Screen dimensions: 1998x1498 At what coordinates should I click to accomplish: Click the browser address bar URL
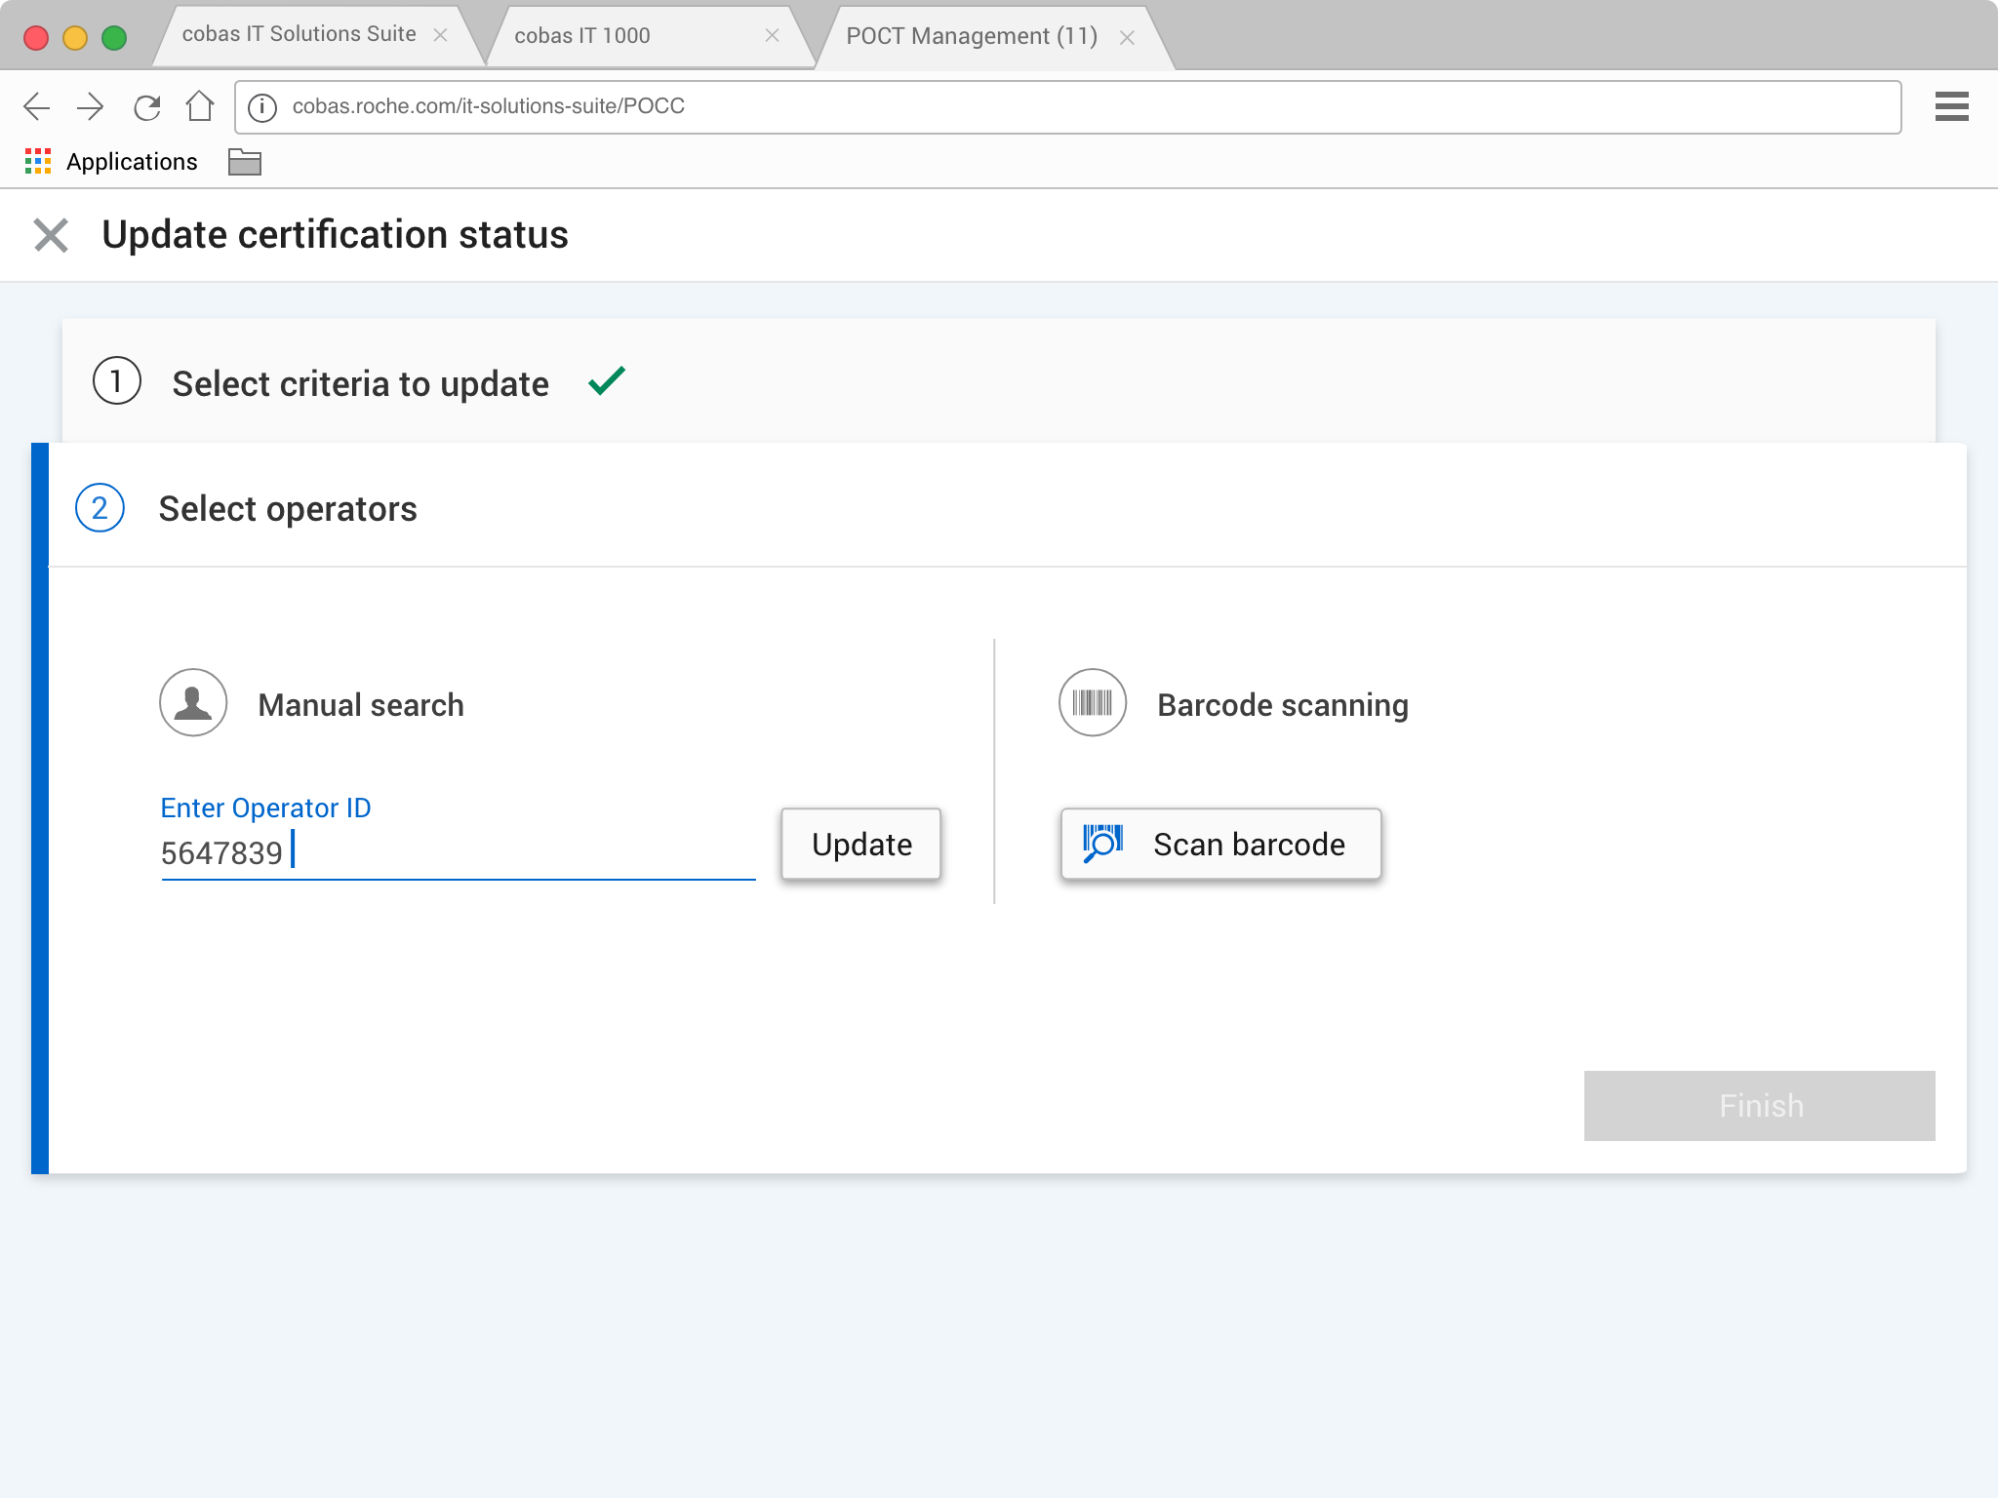488,106
